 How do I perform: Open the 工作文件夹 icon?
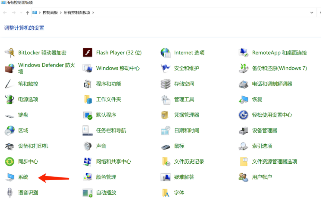87,99
